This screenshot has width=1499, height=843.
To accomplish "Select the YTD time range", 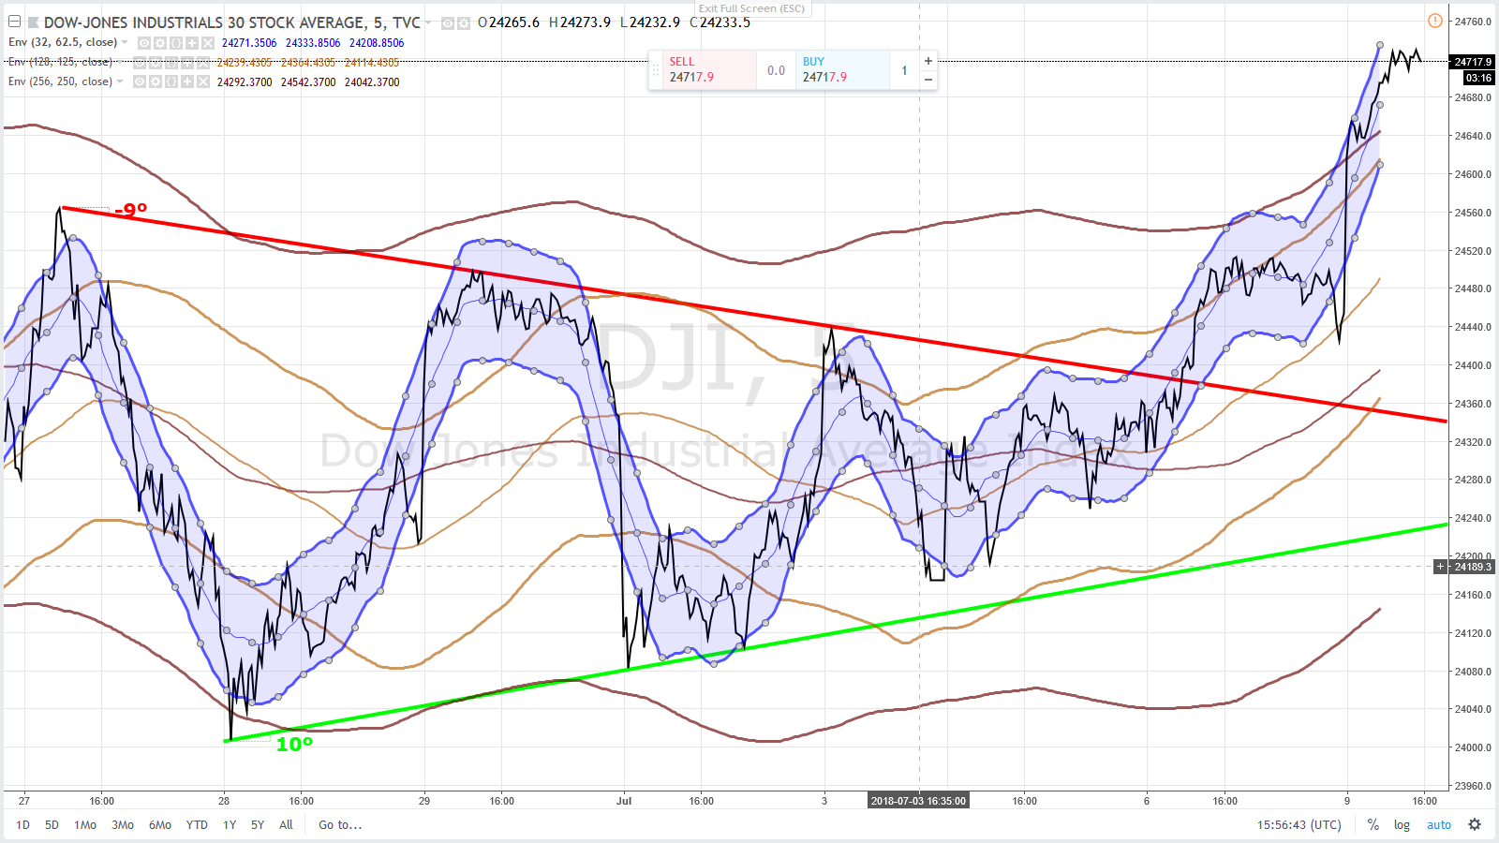I will coord(197,825).
